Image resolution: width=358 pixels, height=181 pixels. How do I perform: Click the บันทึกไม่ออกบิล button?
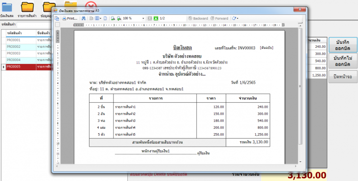coord(343,61)
